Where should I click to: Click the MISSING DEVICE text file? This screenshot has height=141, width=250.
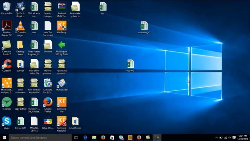point(34,124)
